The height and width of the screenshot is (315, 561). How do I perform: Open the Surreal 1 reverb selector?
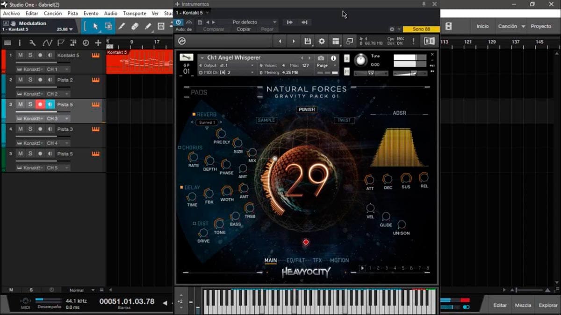pyautogui.click(x=207, y=123)
